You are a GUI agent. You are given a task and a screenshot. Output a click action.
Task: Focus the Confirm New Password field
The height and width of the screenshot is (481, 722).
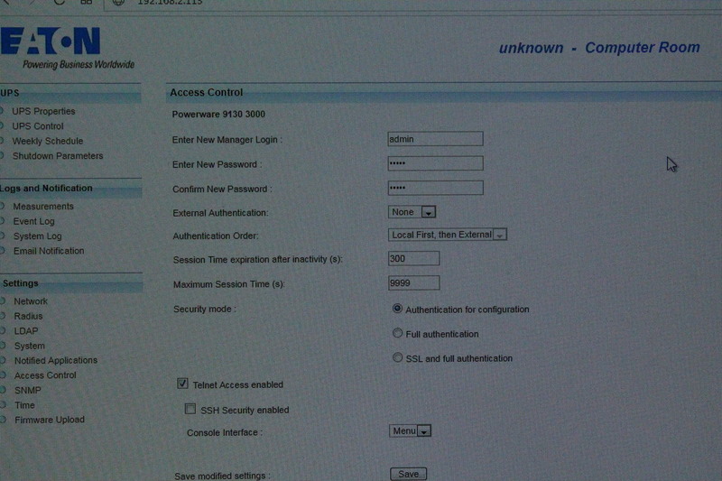(x=435, y=188)
